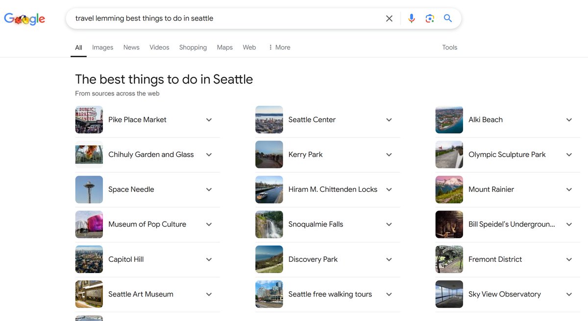
Task: Activate voice search with the microphone icon
Action: (411, 18)
